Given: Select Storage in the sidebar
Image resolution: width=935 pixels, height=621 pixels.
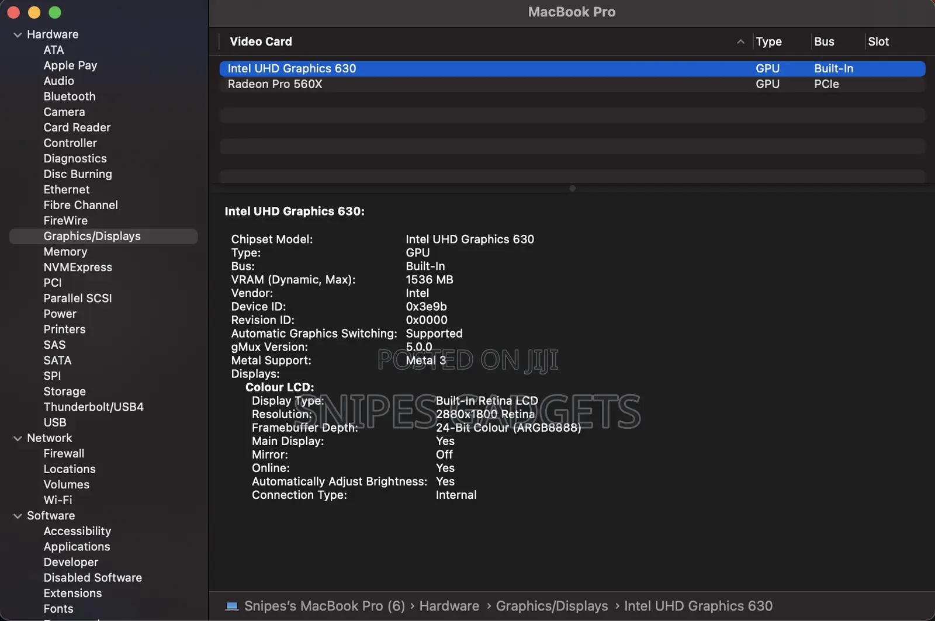Looking at the screenshot, I should tap(65, 391).
